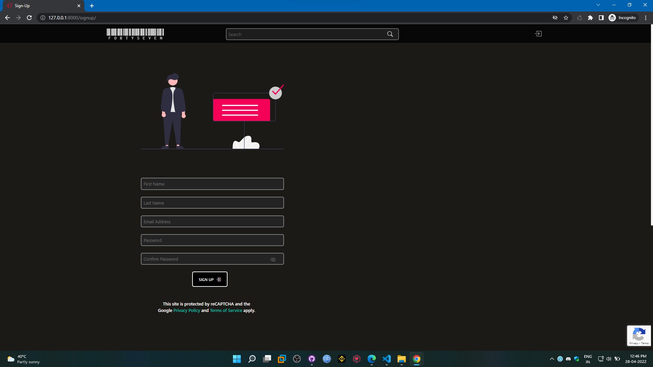This screenshot has width=653, height=367.
Task: Open the Privacy Policy link
Action: coord(186,310)
